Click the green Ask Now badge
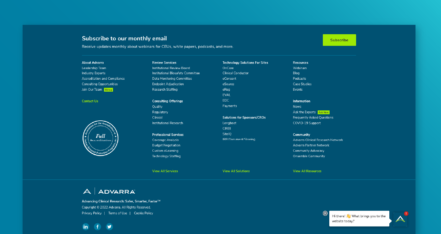441x234 pixels. 323,112
